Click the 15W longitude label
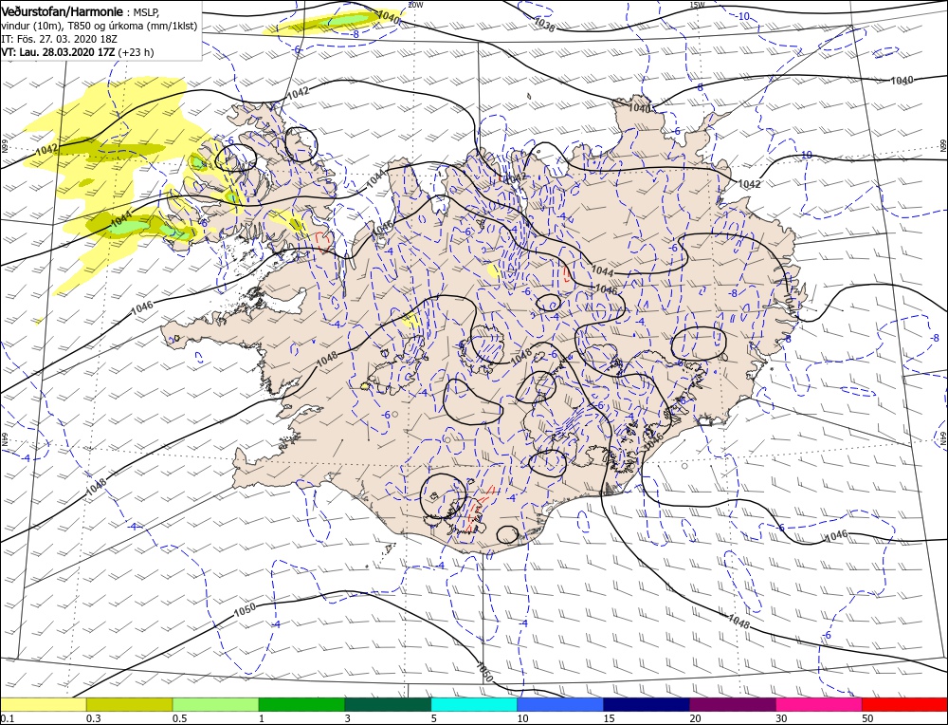Screen dimensions: 948x725 coord(697,4)
